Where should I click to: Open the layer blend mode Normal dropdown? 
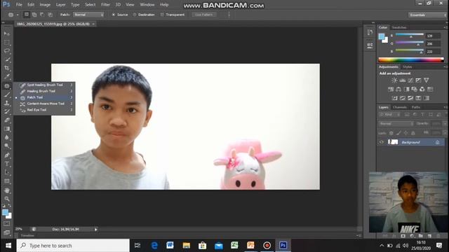396,124
